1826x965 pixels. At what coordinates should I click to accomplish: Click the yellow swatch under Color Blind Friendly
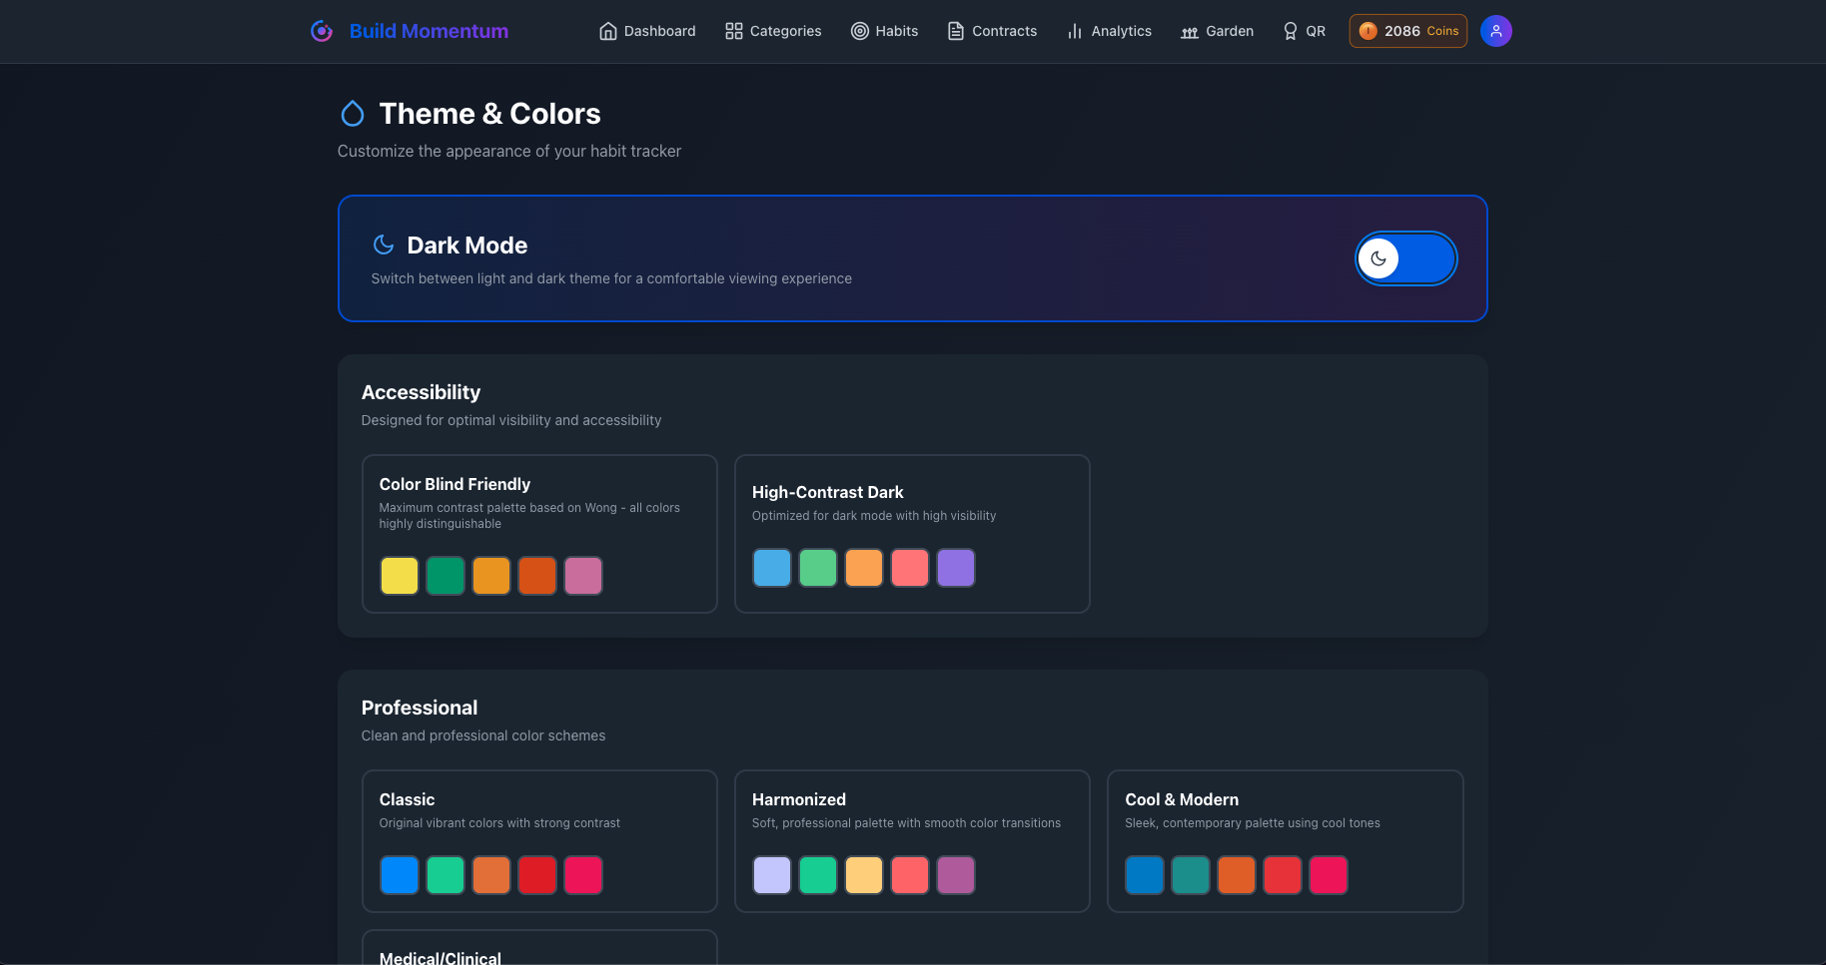tap(399, 576)
